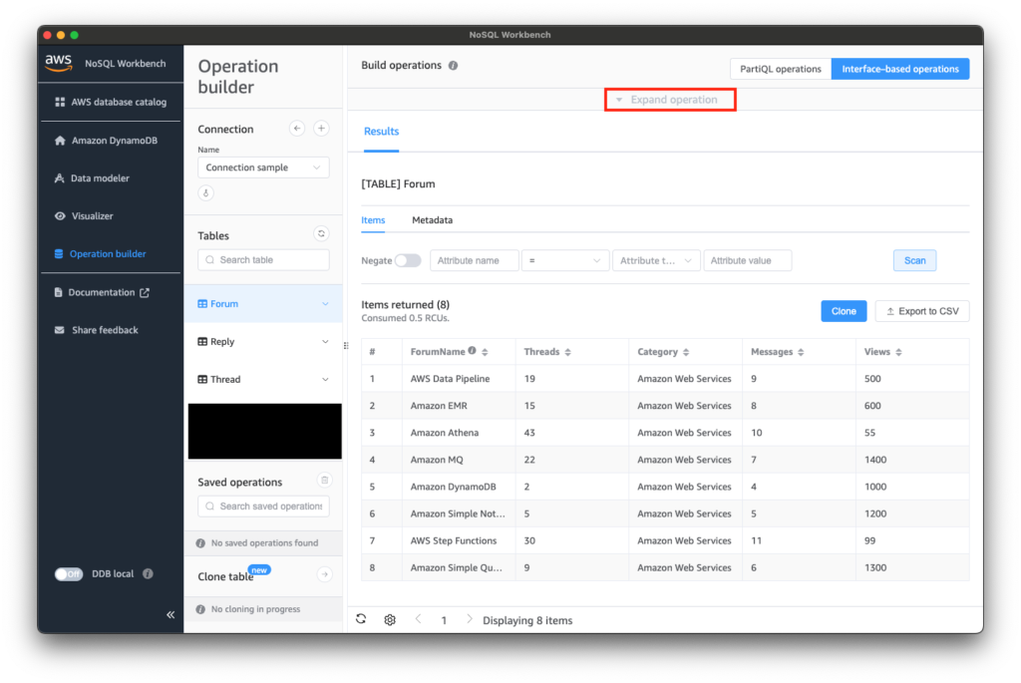
Task: Click inside the Search table field
Action: [262, 259]
